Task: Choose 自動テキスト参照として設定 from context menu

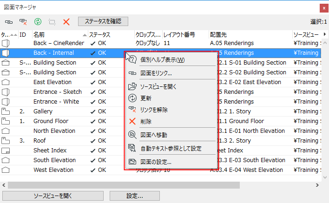Action: 171,149
